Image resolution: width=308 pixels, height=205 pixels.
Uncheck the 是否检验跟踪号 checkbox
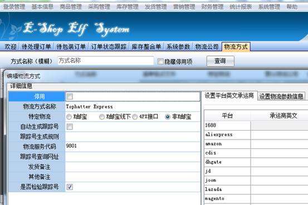pyautogui.click(x=70, y=187)
